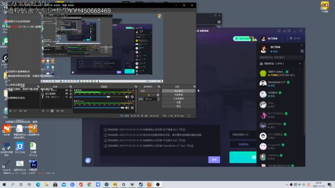Image resolution: width=335 pixels, height=188 pixels.
Task: Select friend Crystalf
Action: (281, 147)
